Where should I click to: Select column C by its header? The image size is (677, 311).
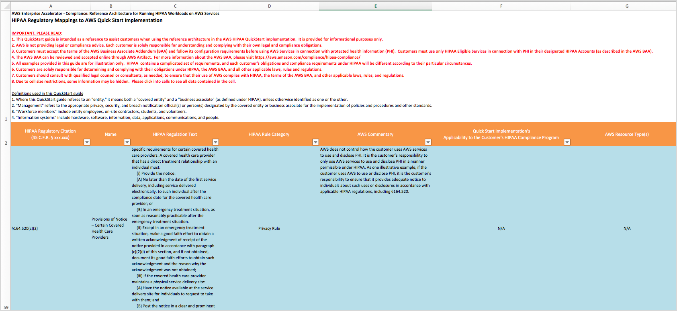pos(175,6)
